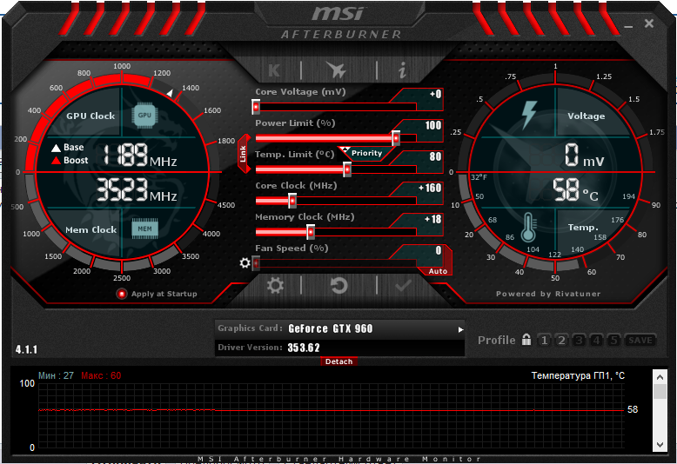Screen dimensions: 677x464
Task: Toggle the fan speed Auto mode
Action: (438, 271)
